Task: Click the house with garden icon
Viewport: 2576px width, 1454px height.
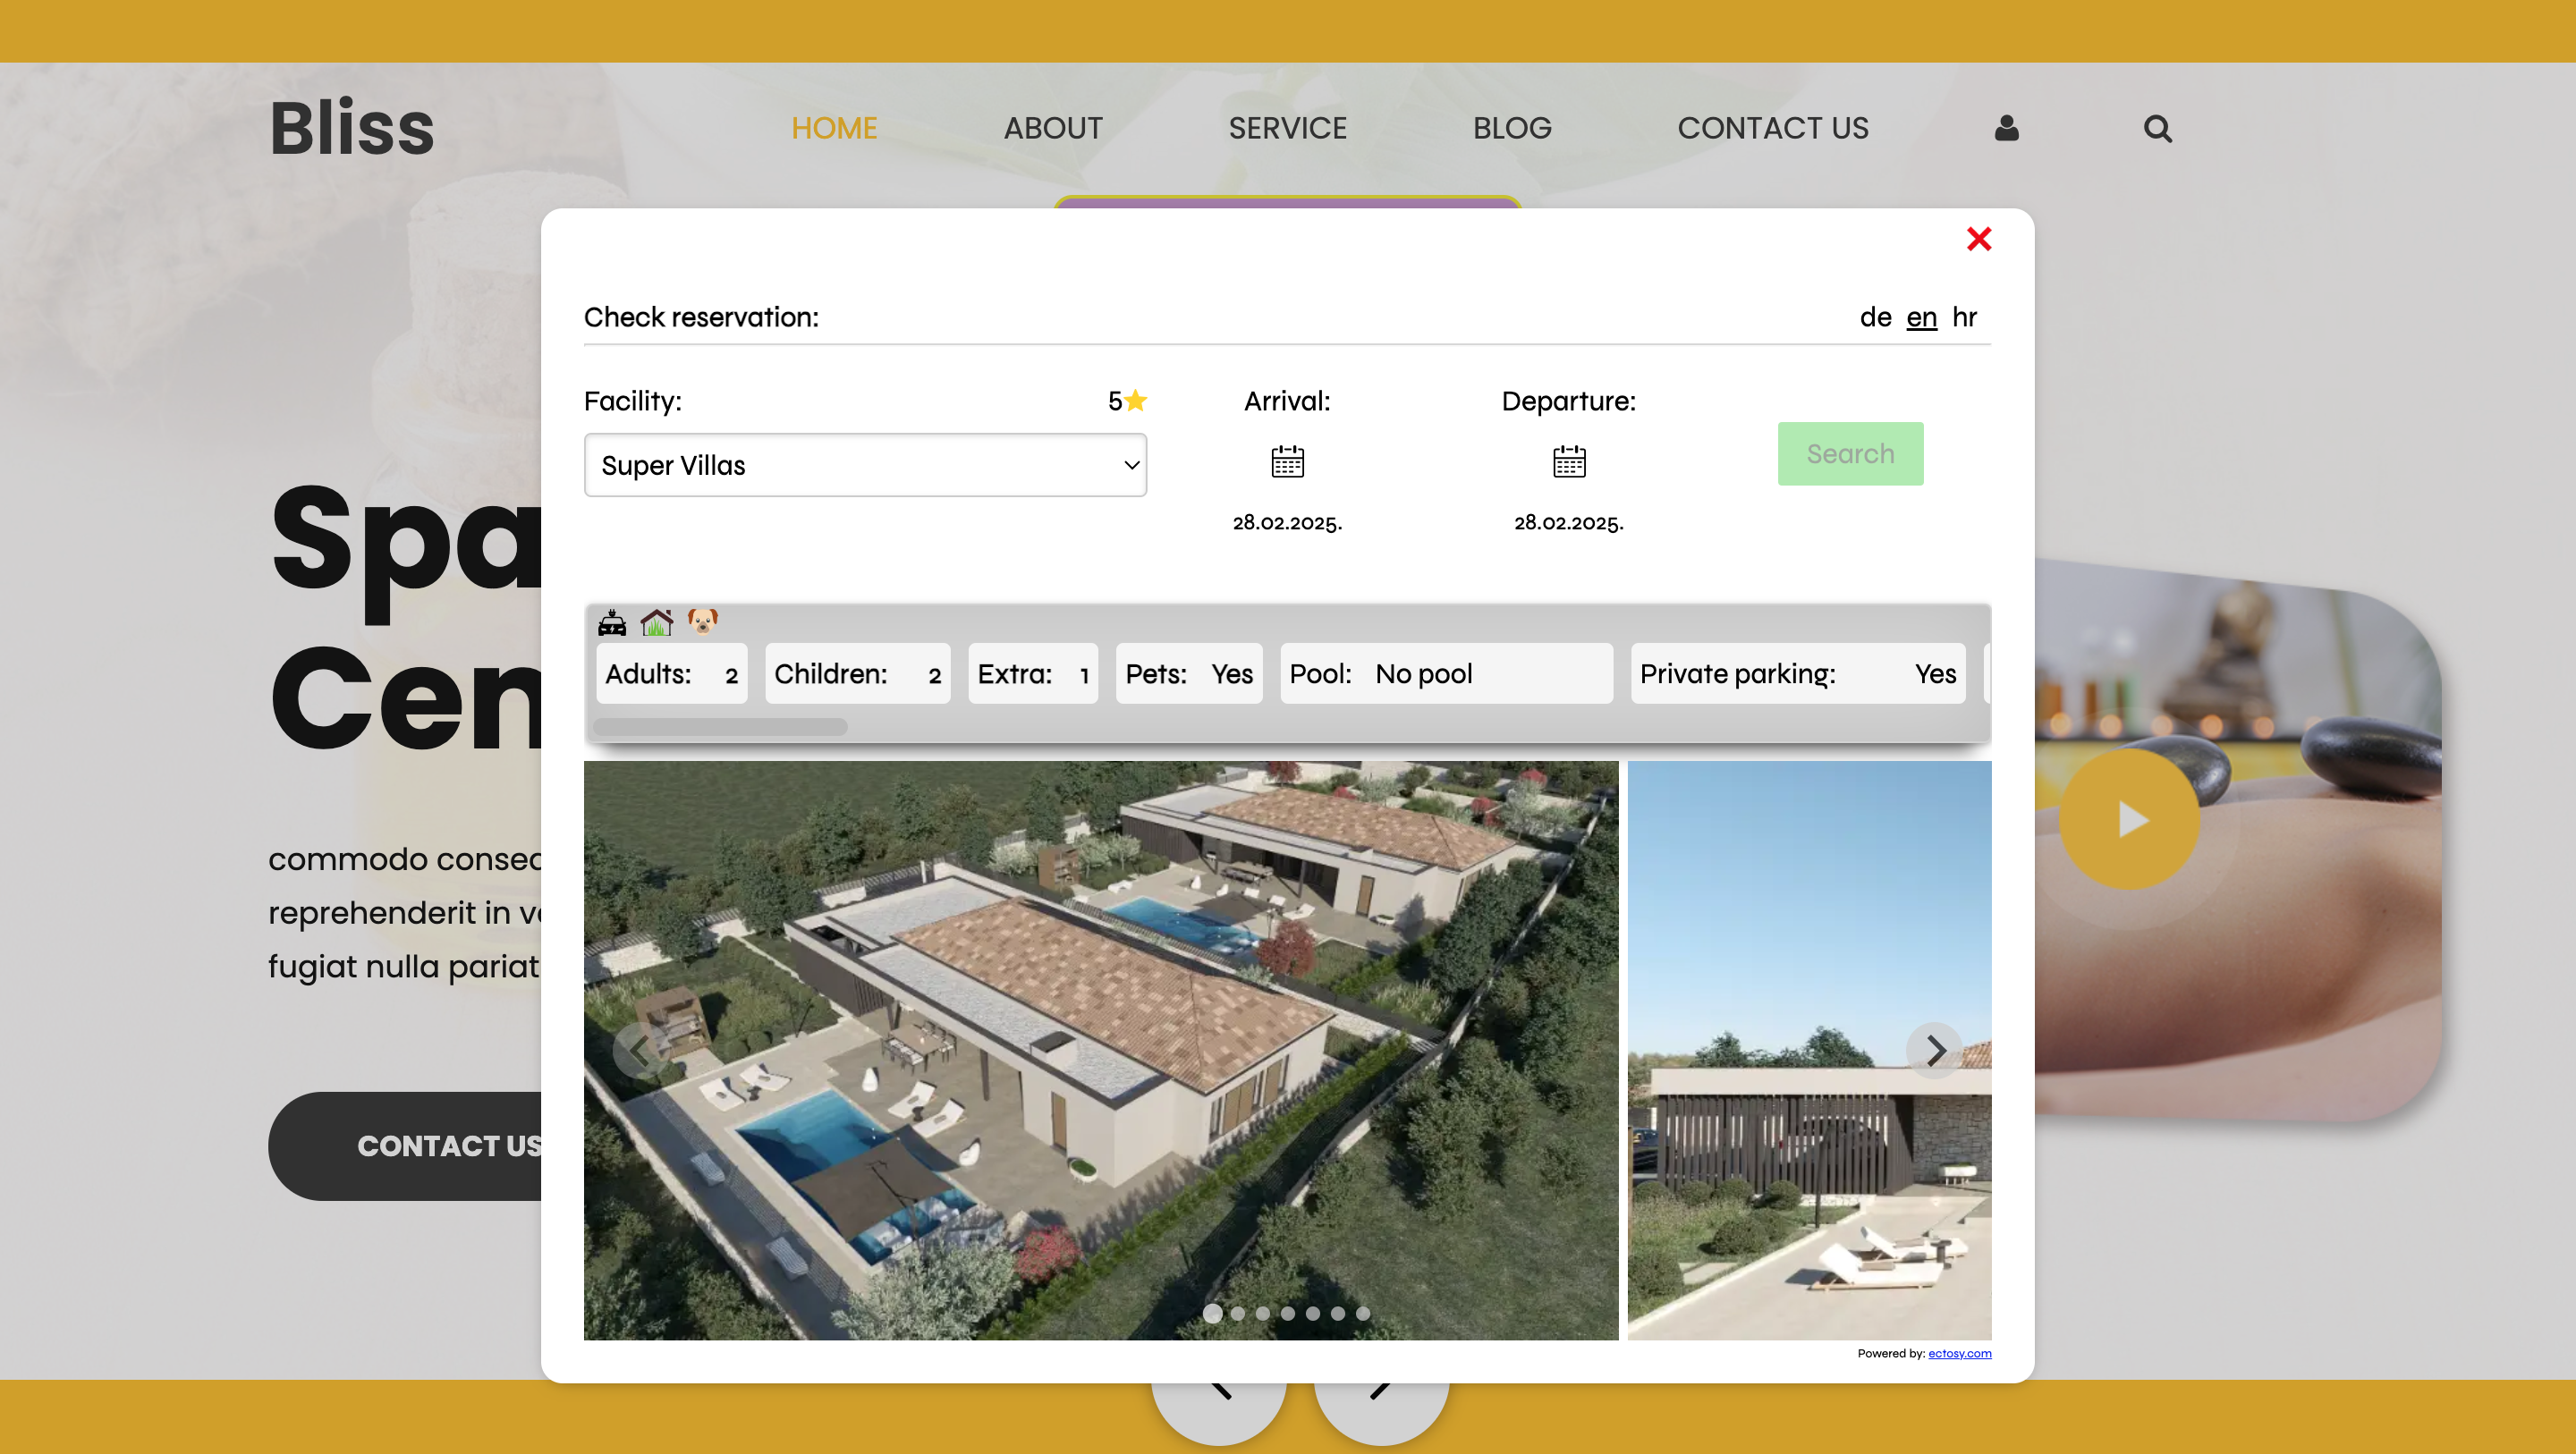Action: [656, 622]
